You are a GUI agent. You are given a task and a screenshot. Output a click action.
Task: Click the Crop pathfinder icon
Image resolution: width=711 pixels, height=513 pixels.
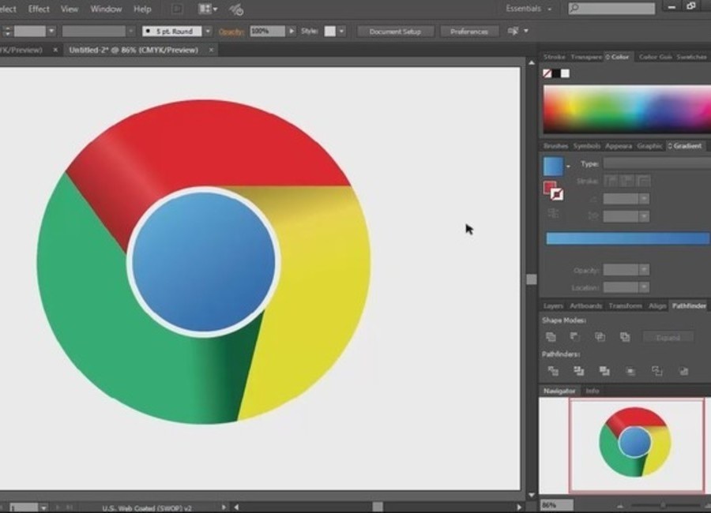(630, 371)
